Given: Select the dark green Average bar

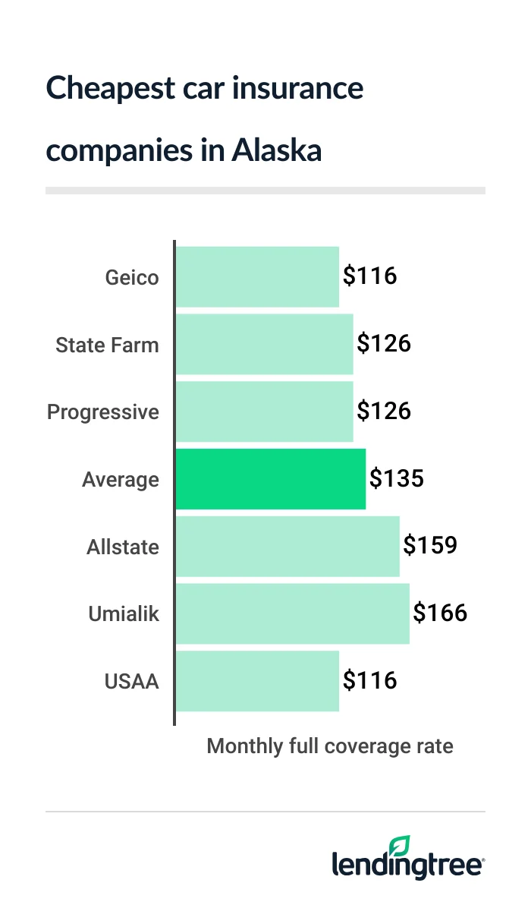Looking at the screenshot, I should coord(271,479).
